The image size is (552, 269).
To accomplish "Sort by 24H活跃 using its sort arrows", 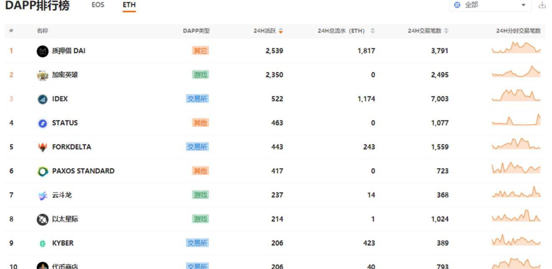I will point(281,31).
